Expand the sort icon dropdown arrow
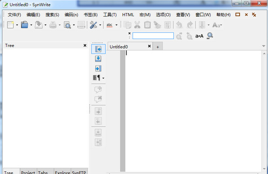This screenshot has height=174, width=268. click(209, 25)
